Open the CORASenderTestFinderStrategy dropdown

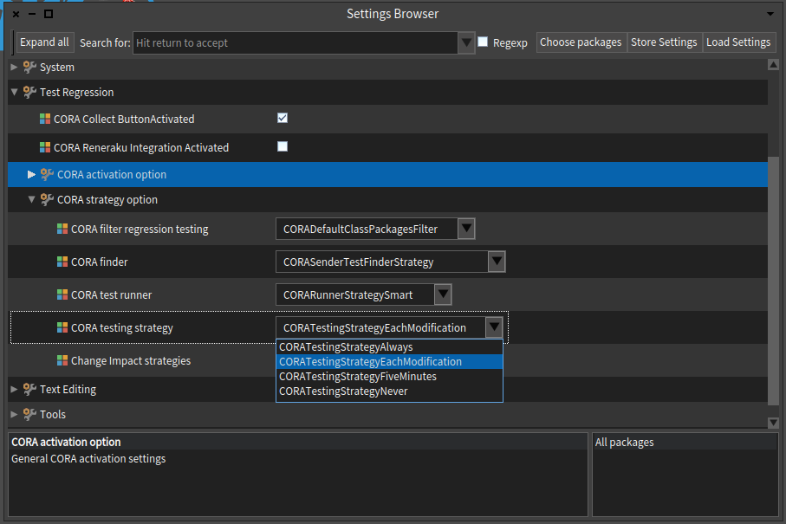click(x=497, y=262)
